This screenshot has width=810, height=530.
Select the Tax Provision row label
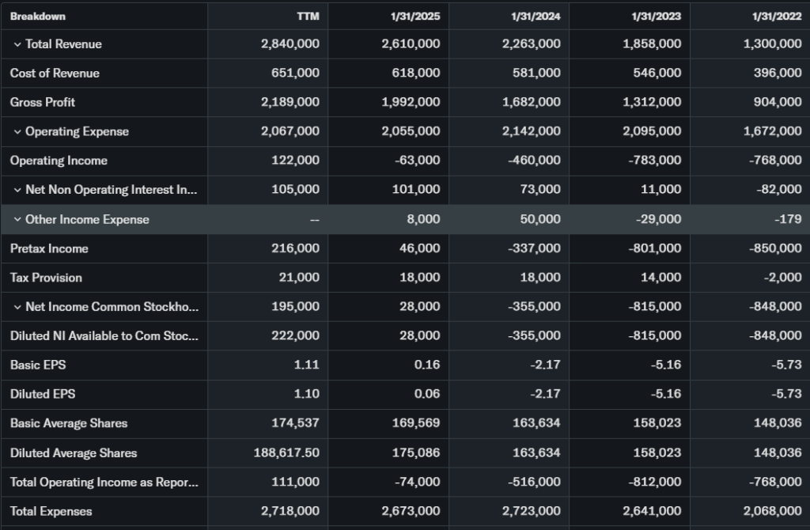click(x=46, y=278)
